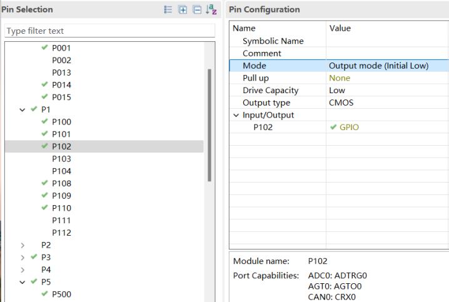Screen dimensions: 449x302
Task: Click the P102 row under Input/Output
Action: coord(263,127)
